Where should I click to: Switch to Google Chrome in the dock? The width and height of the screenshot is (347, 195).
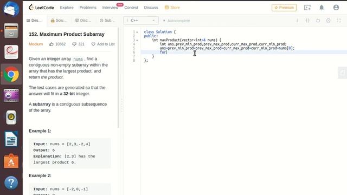[x=11, y=74]
